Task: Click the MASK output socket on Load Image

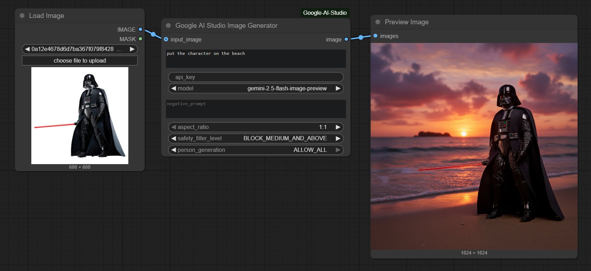Action: click(x=140, y=39)
